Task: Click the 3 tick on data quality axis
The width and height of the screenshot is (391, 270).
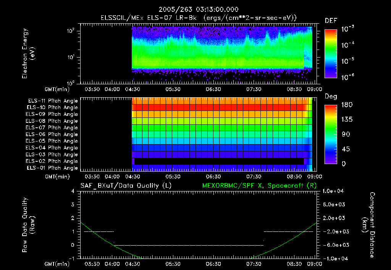Action: pos(73,205)
